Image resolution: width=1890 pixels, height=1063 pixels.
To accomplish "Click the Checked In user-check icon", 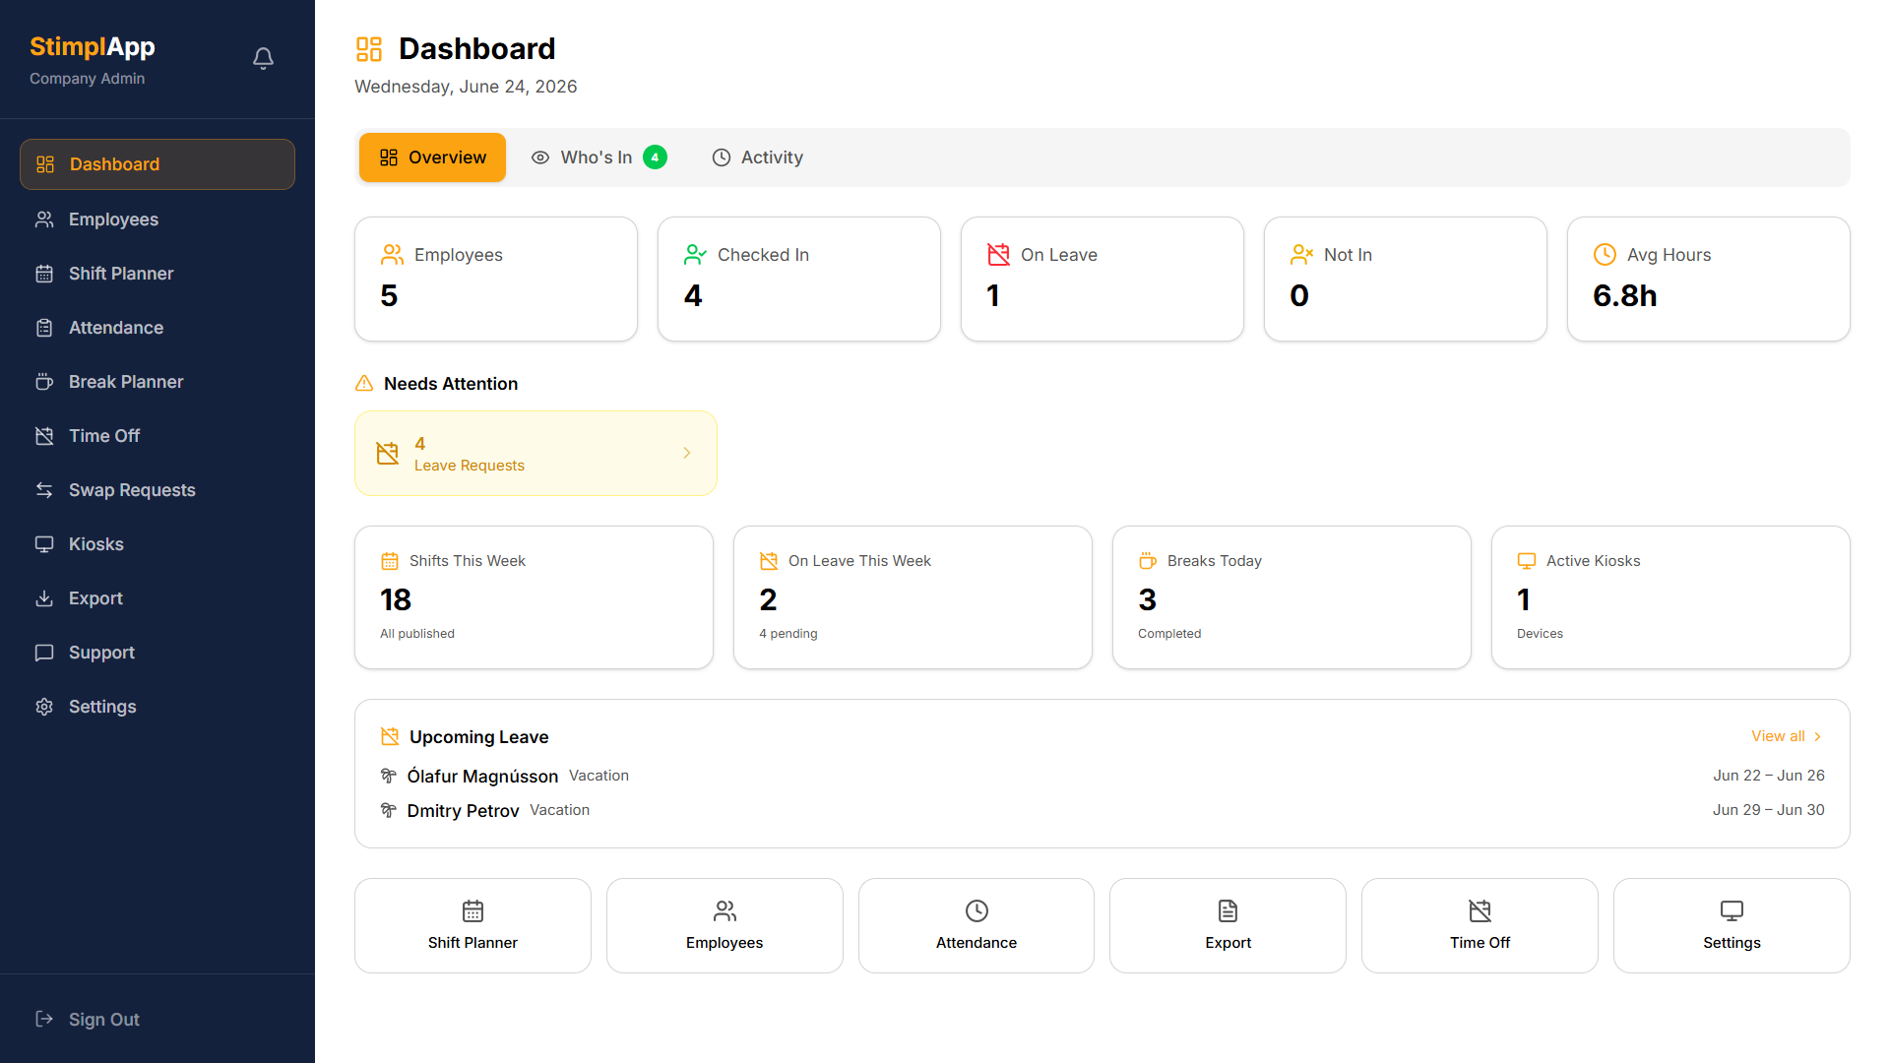I will [x=695, y=255].
